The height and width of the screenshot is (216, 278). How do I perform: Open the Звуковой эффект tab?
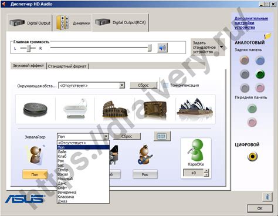coord(28,66)
